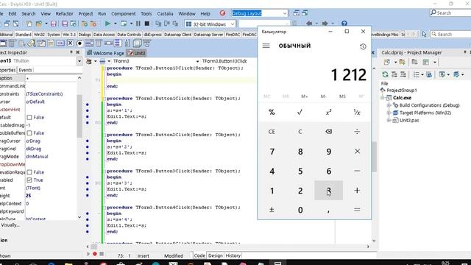471x265 pixels.
Task: Pause the running program in Delphi toolbar
Action: click(138, 24)
